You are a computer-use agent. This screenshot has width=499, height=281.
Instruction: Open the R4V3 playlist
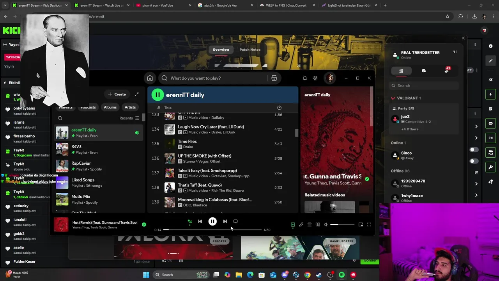(99, 149)
